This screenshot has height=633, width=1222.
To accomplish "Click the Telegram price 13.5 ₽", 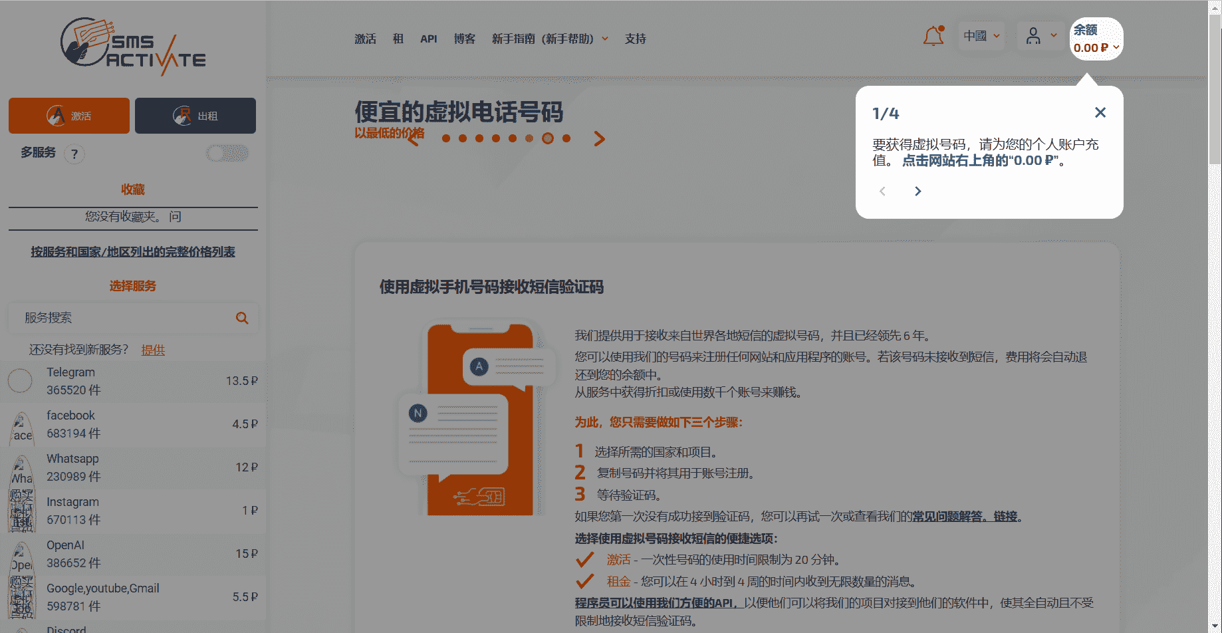I will click(x=242, y=381).
